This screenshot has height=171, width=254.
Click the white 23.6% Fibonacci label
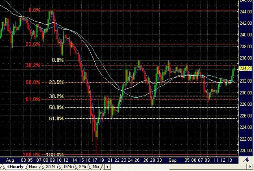56,82
